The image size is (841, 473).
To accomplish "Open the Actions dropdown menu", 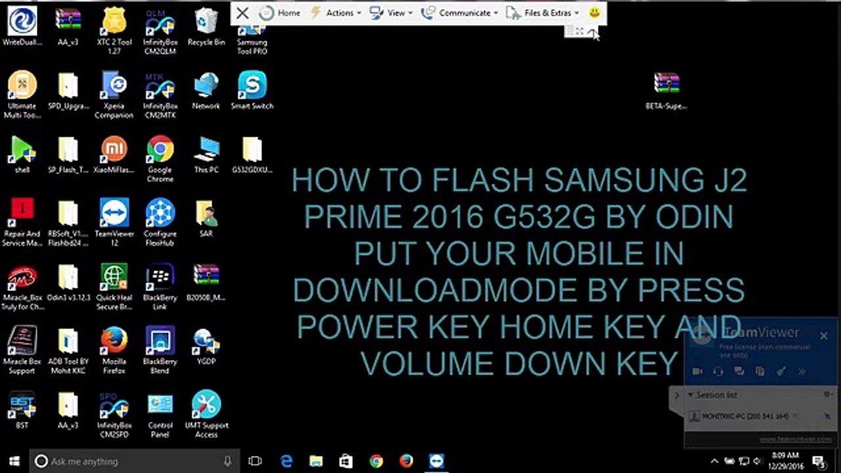I will [x=335, y=12].
